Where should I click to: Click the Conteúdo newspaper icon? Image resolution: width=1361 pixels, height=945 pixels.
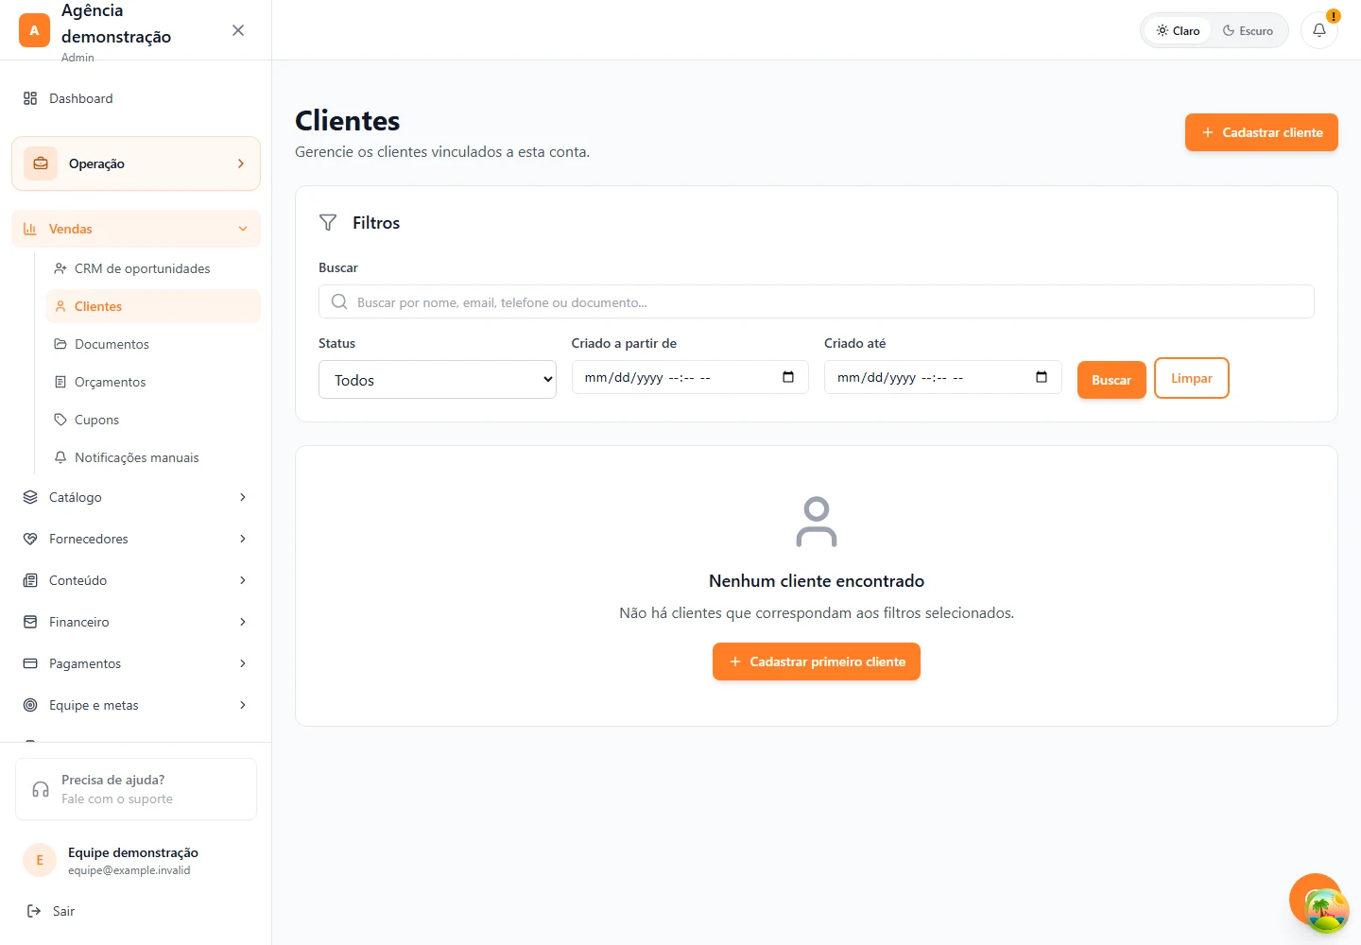pyautogui.click(x=30, y=580)
